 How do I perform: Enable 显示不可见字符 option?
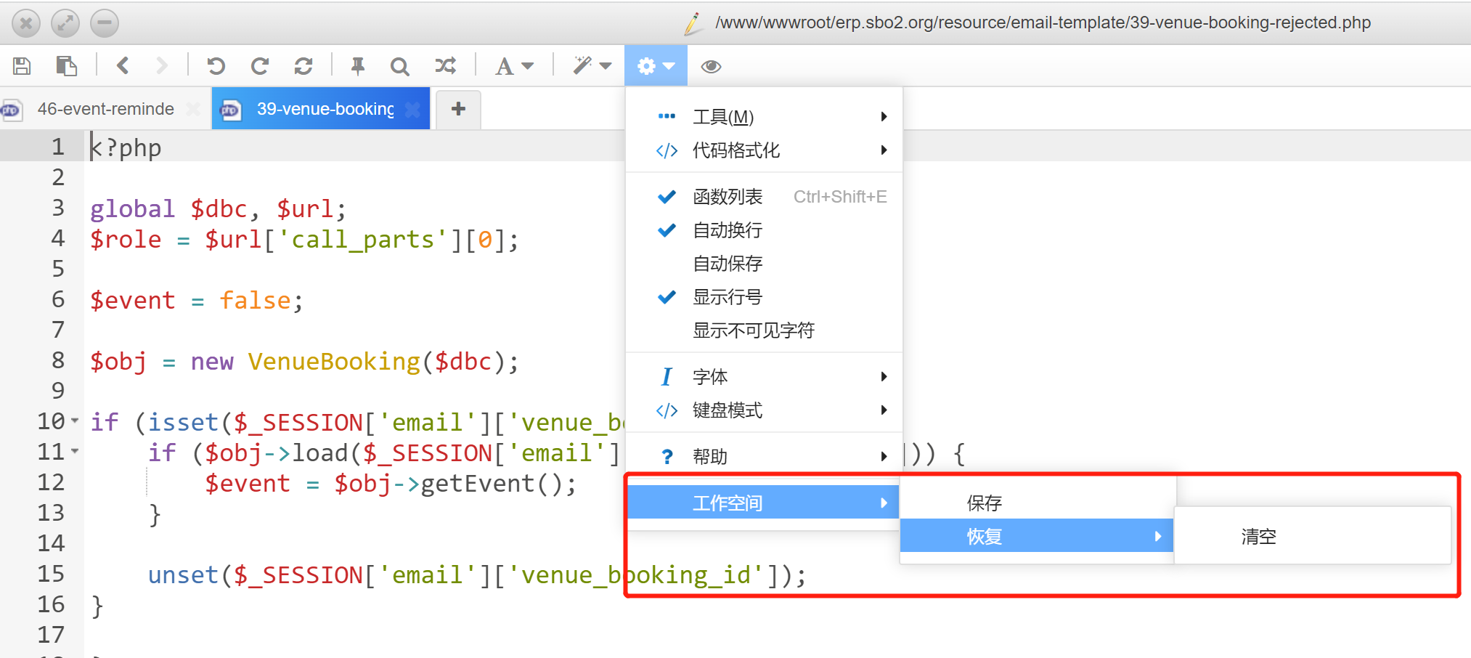pyautogui.click(x=764, y=330)
